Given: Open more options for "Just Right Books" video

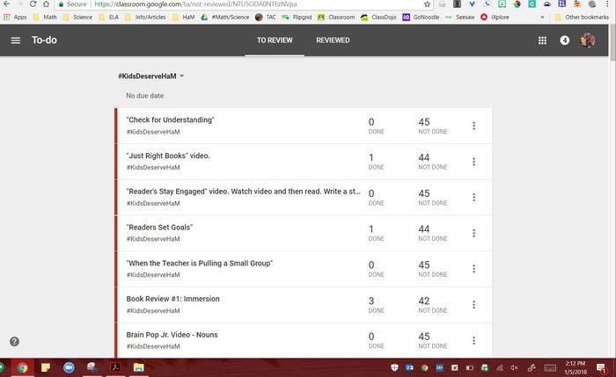Looking at the screenshot, I should [473, 162].
